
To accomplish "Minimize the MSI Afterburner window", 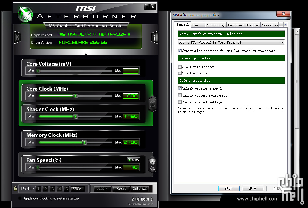I will pos(147,7).
